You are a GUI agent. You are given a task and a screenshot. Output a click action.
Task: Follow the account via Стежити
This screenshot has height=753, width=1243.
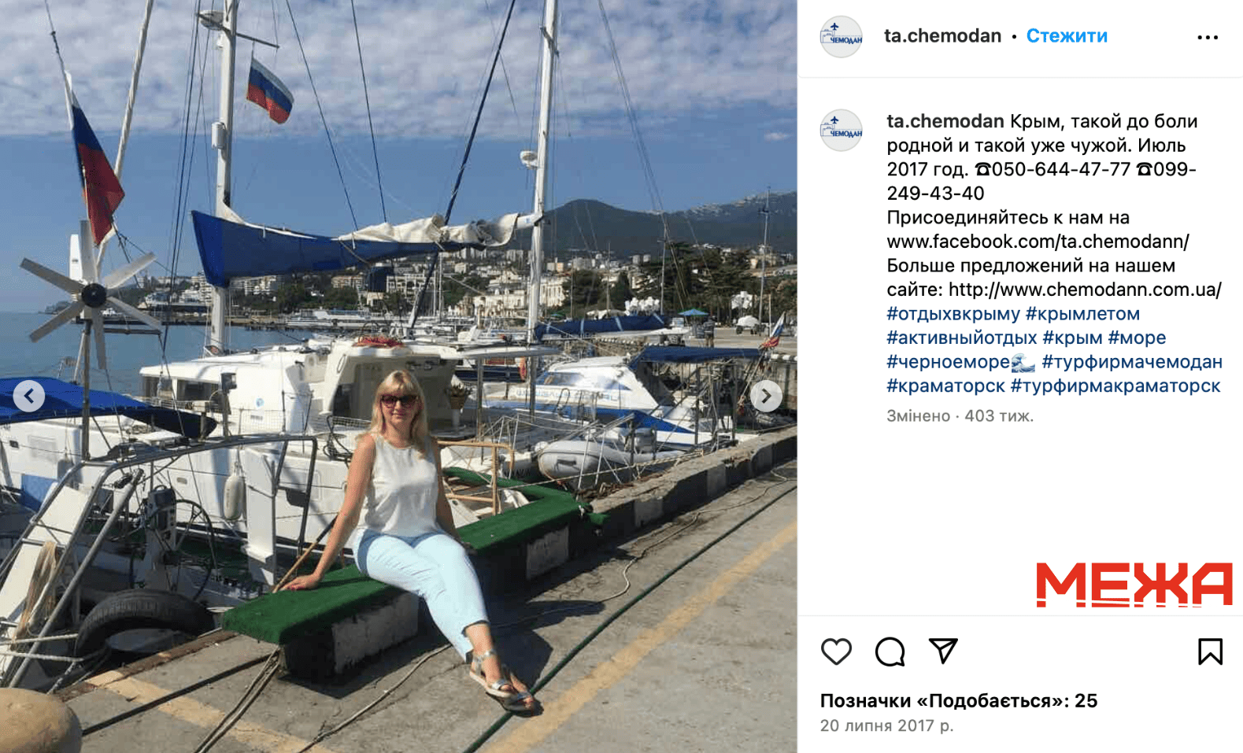point(1067,35)
